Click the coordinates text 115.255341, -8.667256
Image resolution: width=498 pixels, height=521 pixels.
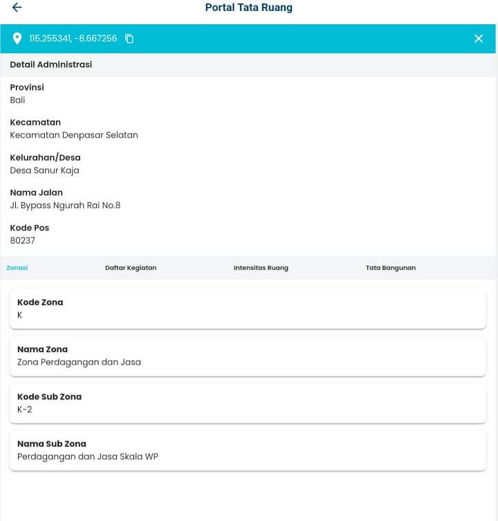pyautogui.click(x=73, y=39)
